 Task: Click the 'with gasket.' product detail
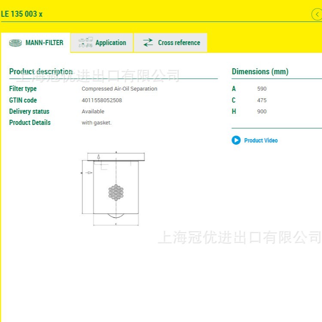point(97,123)
